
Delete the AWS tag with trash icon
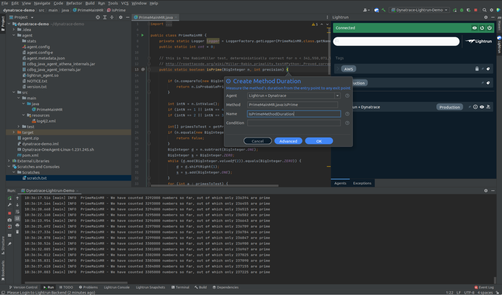coord(477,69)
